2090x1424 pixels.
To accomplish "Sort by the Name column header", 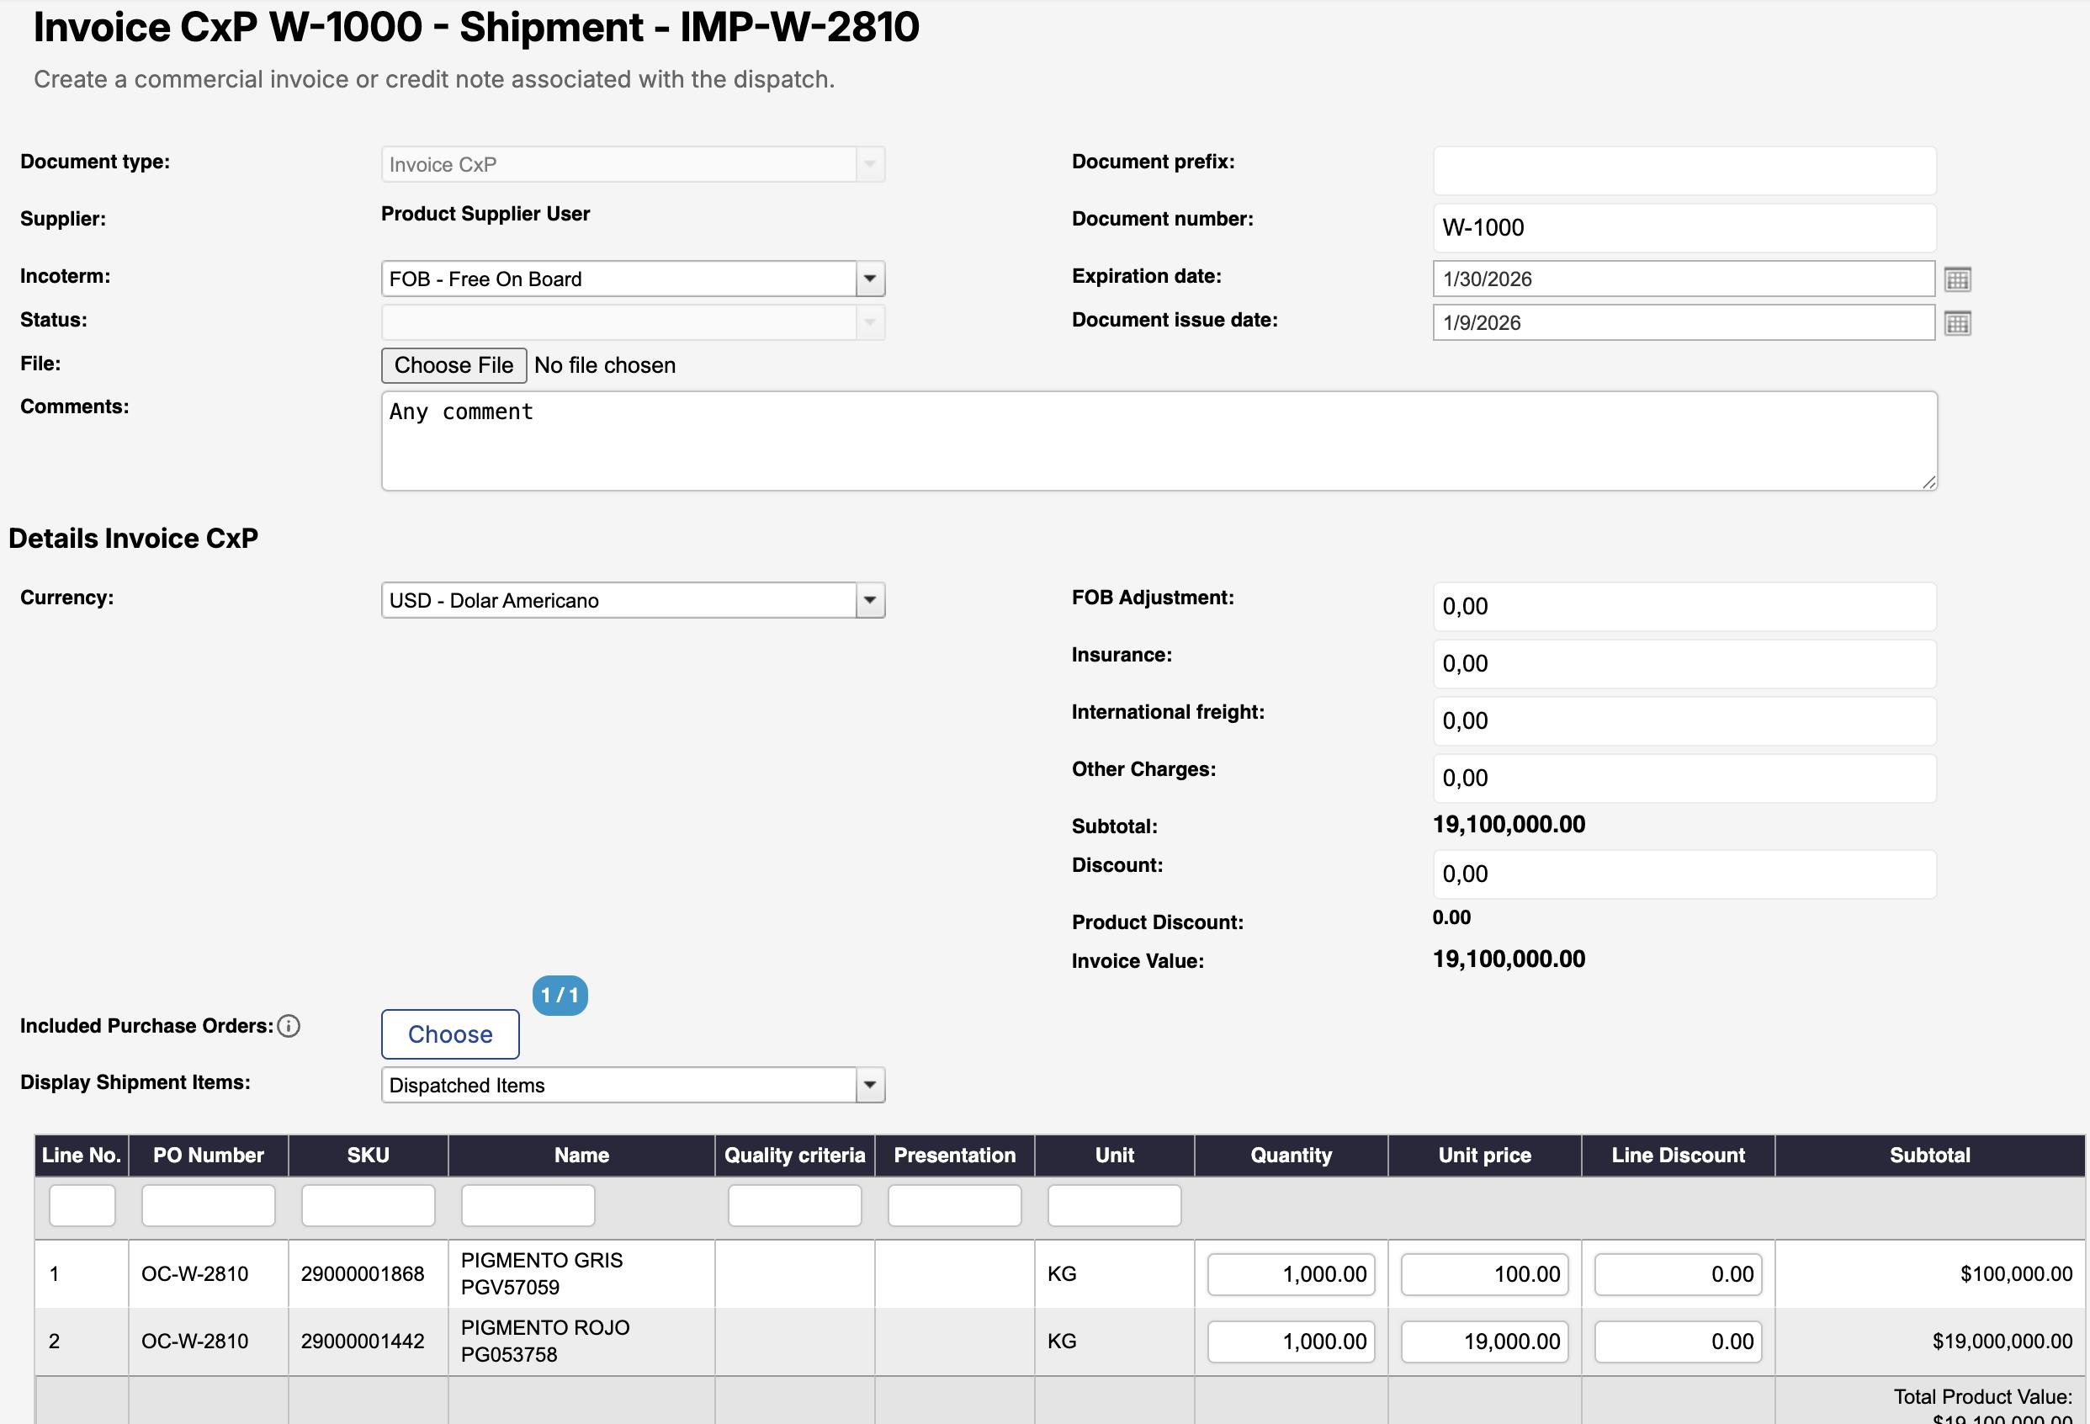I will point(581,1155).
